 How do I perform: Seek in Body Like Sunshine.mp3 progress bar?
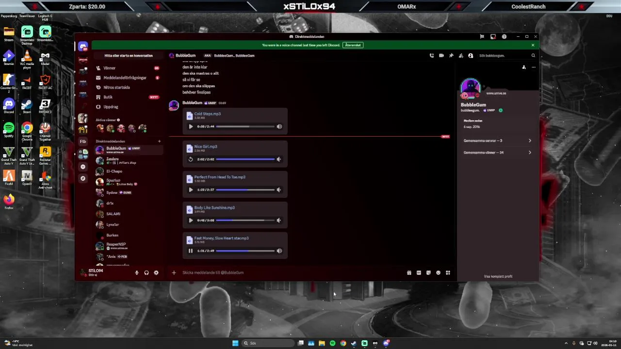point(245,220)
